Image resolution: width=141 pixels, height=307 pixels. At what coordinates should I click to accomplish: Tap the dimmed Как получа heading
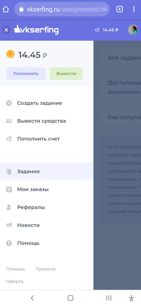(x=124, y=117)
